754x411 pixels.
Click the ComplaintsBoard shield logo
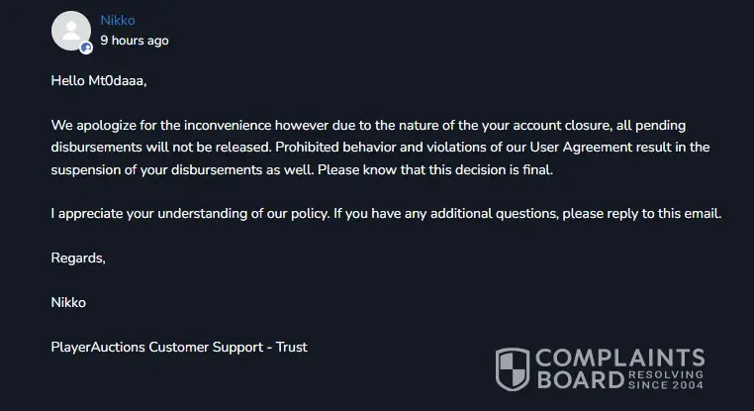click(512, 368)
